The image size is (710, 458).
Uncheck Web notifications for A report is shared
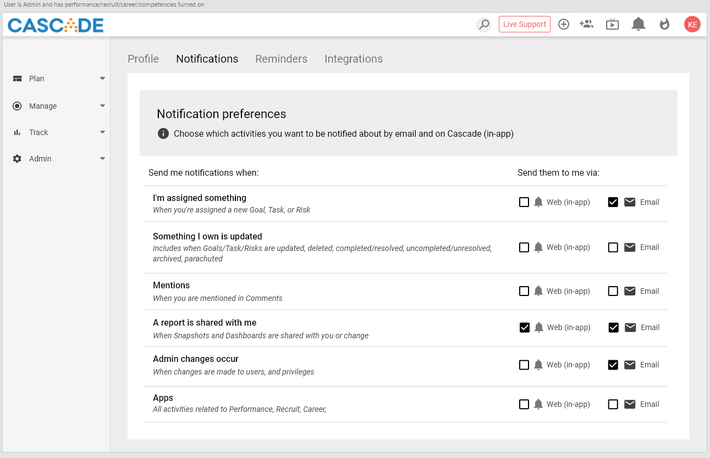pos(524,327)
